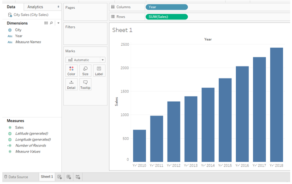Click the Yr' 2015 bar
The height and width of the screenshot is (184, 292).
coord(225,120)
